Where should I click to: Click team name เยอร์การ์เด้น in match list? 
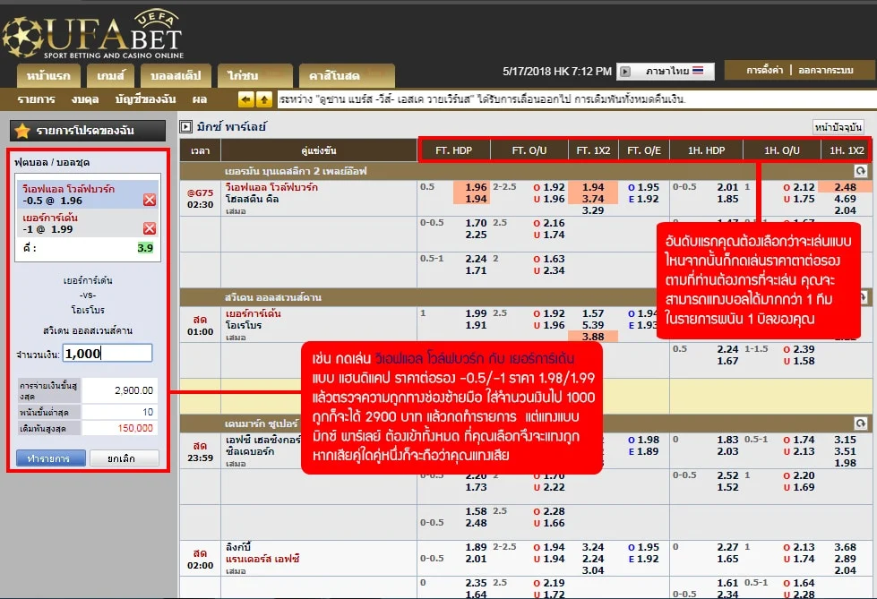coord(253,313)
